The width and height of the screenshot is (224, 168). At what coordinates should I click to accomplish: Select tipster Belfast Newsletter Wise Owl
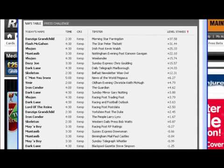click(x=110, y=73)
